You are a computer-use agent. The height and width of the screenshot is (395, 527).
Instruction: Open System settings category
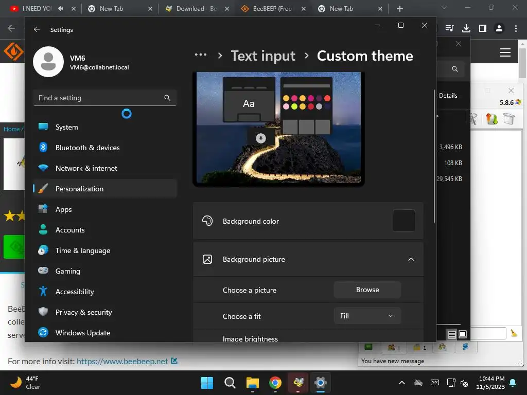tap(105, 127)
